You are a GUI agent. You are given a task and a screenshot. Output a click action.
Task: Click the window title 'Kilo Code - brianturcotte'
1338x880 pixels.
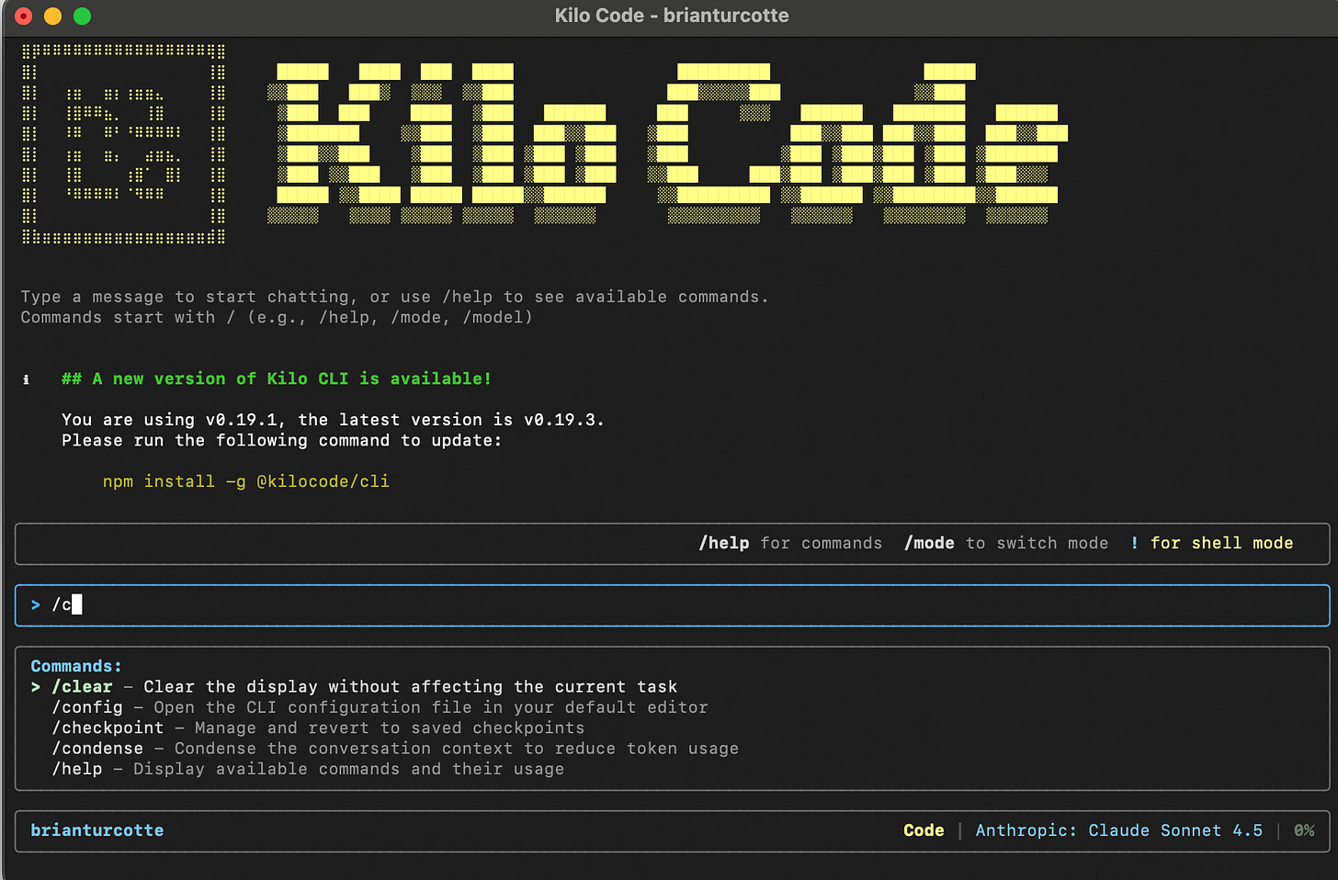pos(672,16)
